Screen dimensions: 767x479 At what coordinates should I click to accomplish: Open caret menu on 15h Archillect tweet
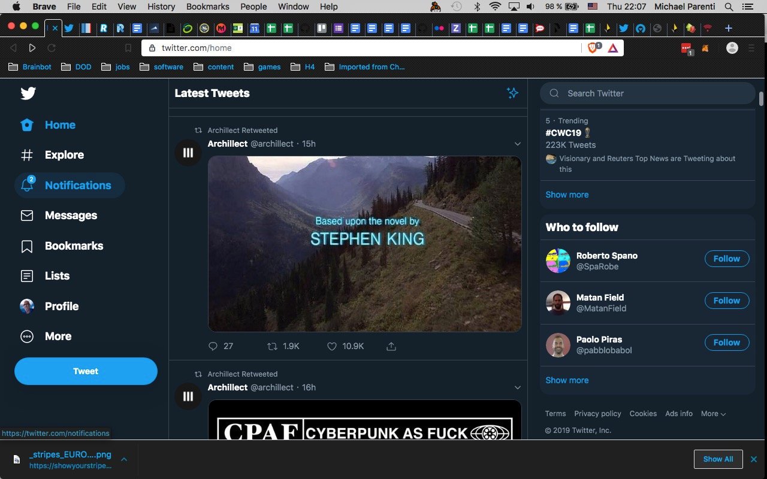click(x=518, y=144)
